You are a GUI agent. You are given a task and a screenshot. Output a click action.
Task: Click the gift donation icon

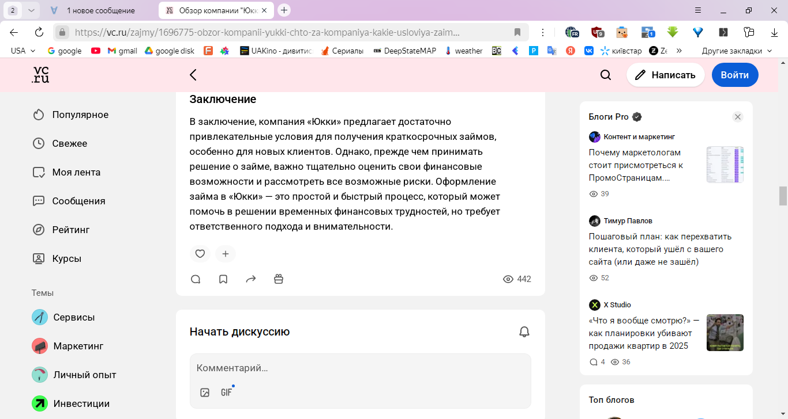click(279, 279)
